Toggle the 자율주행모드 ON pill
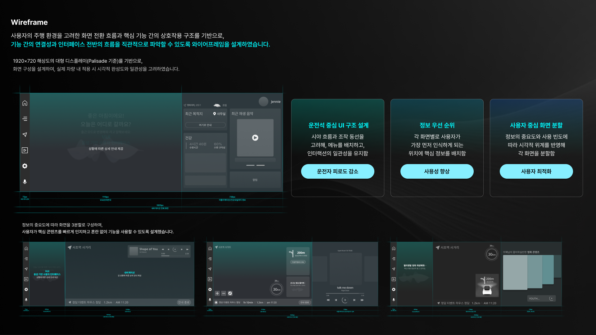This screenshot has height=335, width=596. coord(298,262)
